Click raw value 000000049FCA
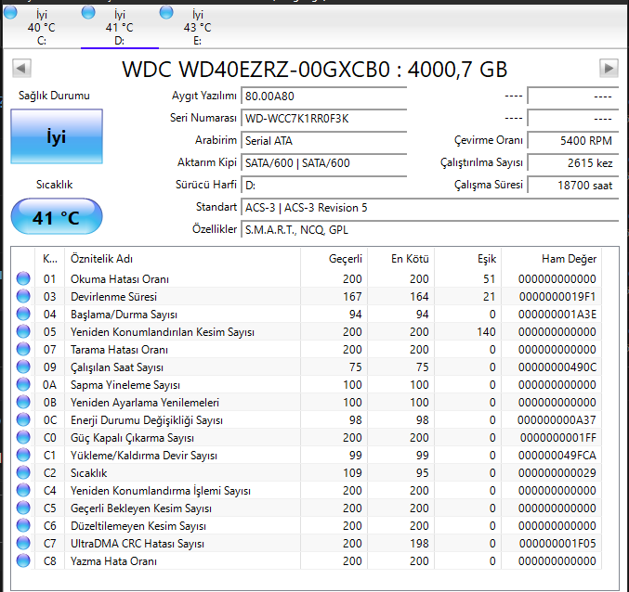This screenshot has height=592, width=629. click(x=557, y=456)
